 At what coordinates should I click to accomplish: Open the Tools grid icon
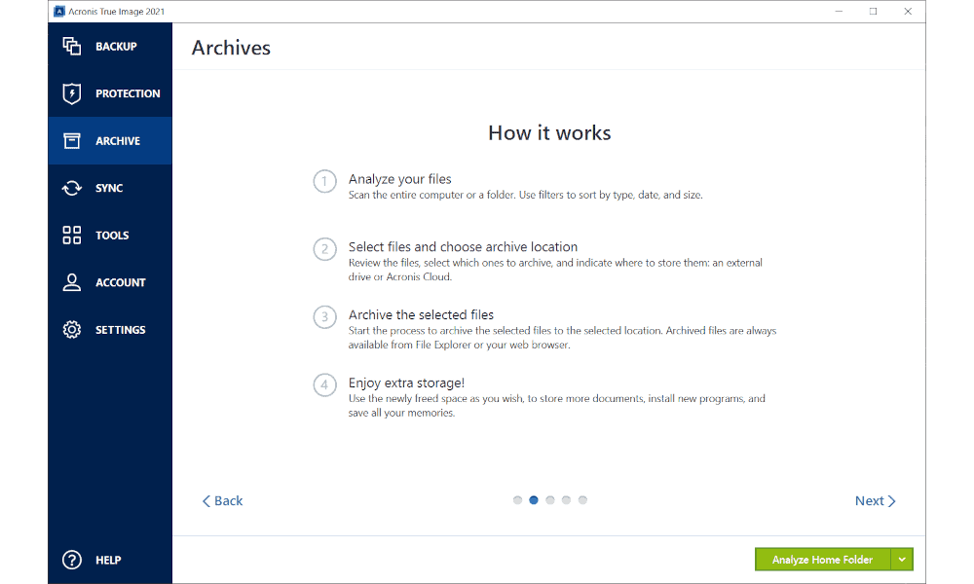pyautogui.click(x=72, y=236)
